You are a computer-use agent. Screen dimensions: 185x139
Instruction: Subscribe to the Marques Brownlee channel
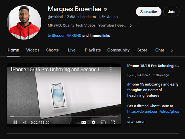point(149,11)
